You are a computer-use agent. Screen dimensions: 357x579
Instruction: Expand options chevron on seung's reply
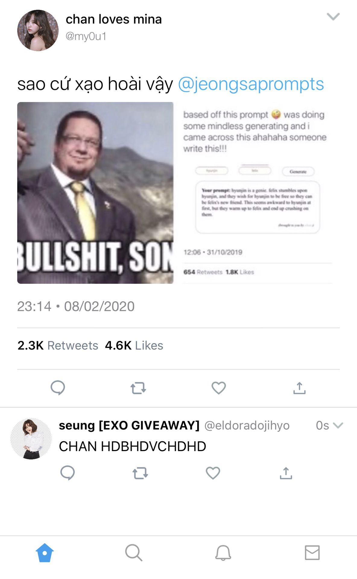click(338, 426)
